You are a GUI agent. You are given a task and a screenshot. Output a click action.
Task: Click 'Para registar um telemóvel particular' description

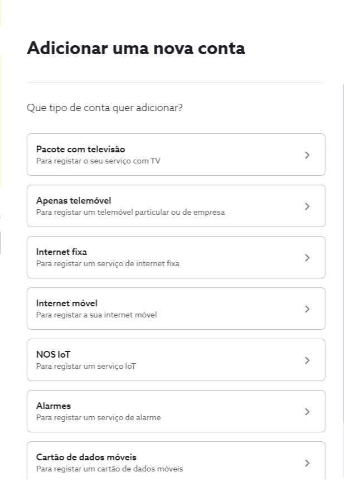tap(130, 213)
